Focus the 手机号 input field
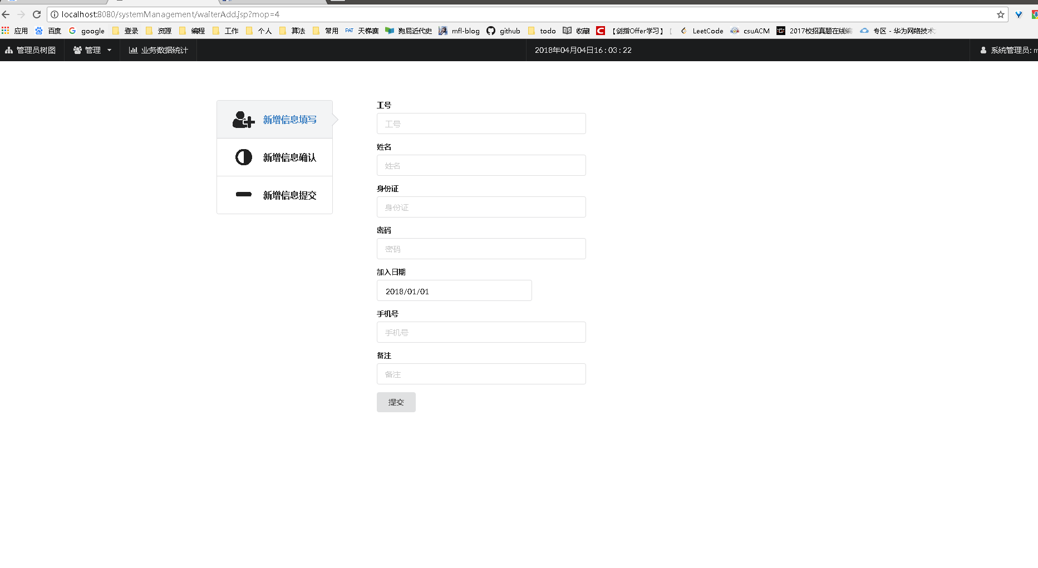Screen dimensions: 1038x568 coord(481,332)
